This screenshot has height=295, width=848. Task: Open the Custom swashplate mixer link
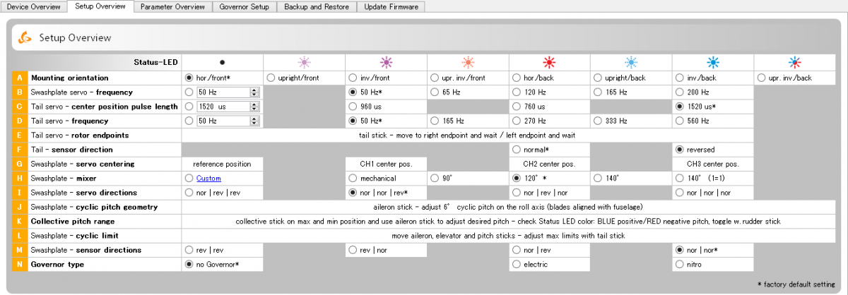[208, 179]
